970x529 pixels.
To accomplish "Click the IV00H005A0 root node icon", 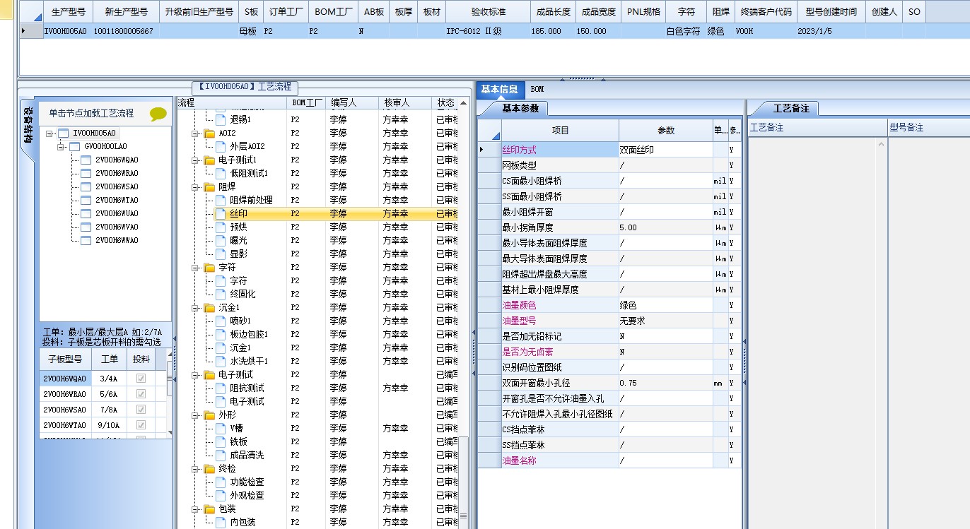I will 64,133.
